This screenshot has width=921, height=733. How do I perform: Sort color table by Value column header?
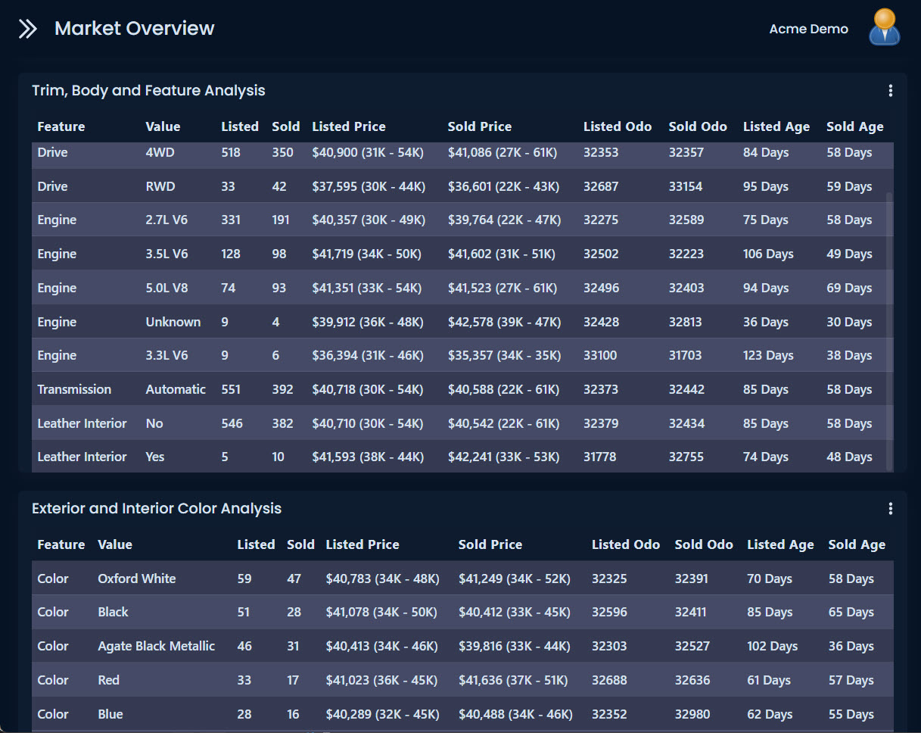click(x=115, y=544)
